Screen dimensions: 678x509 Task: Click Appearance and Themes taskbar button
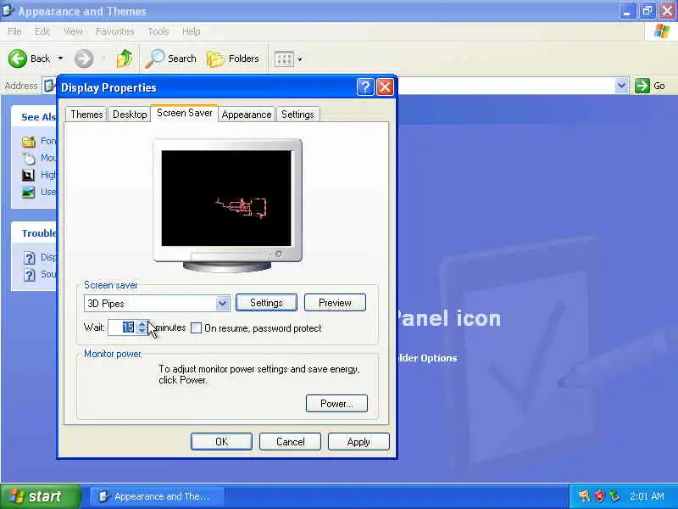point(157,497)
